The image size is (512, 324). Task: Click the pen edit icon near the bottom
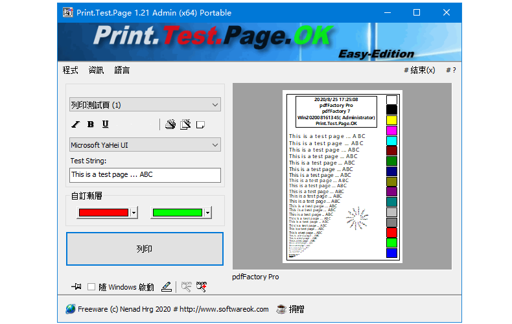167,287
